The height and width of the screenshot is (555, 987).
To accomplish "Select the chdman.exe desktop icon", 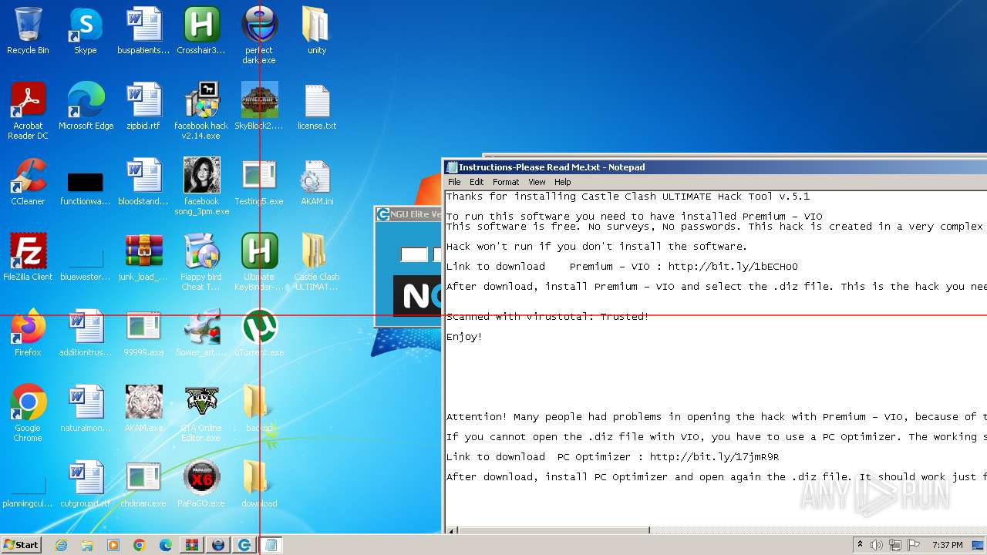I will 143,484.
